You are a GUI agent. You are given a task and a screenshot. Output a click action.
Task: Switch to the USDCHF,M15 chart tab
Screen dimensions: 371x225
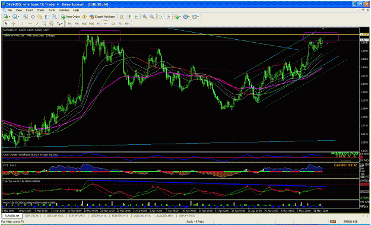[55, 216]
